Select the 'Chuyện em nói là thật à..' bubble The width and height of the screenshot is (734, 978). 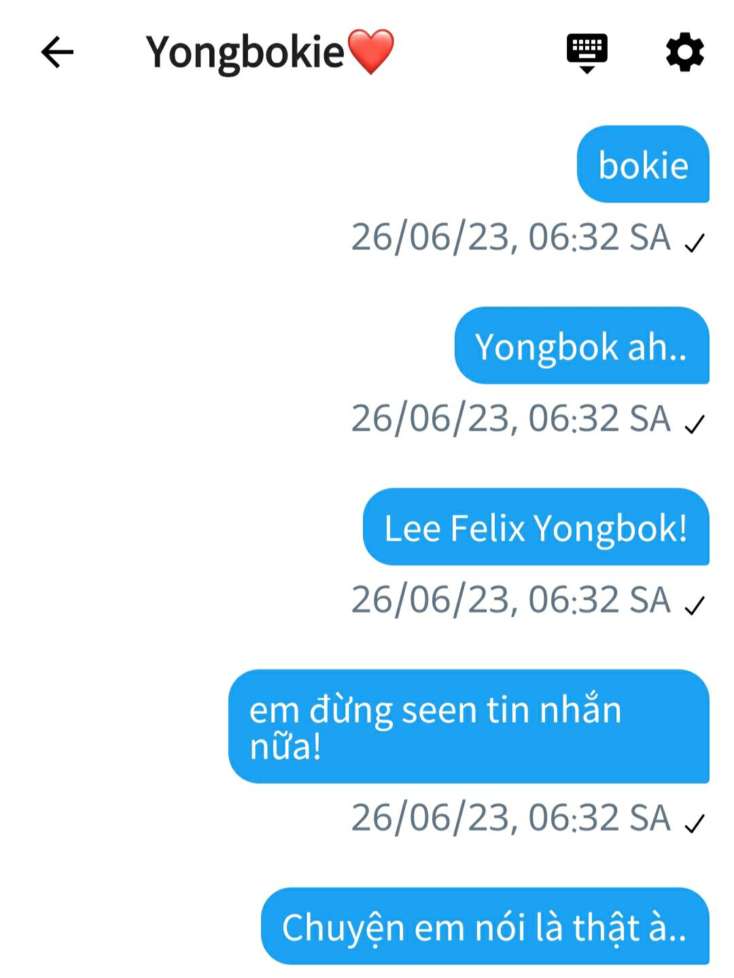point(485,926)
